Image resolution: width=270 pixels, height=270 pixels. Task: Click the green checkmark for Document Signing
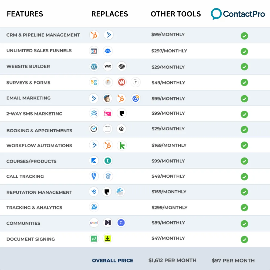[244, 239]
